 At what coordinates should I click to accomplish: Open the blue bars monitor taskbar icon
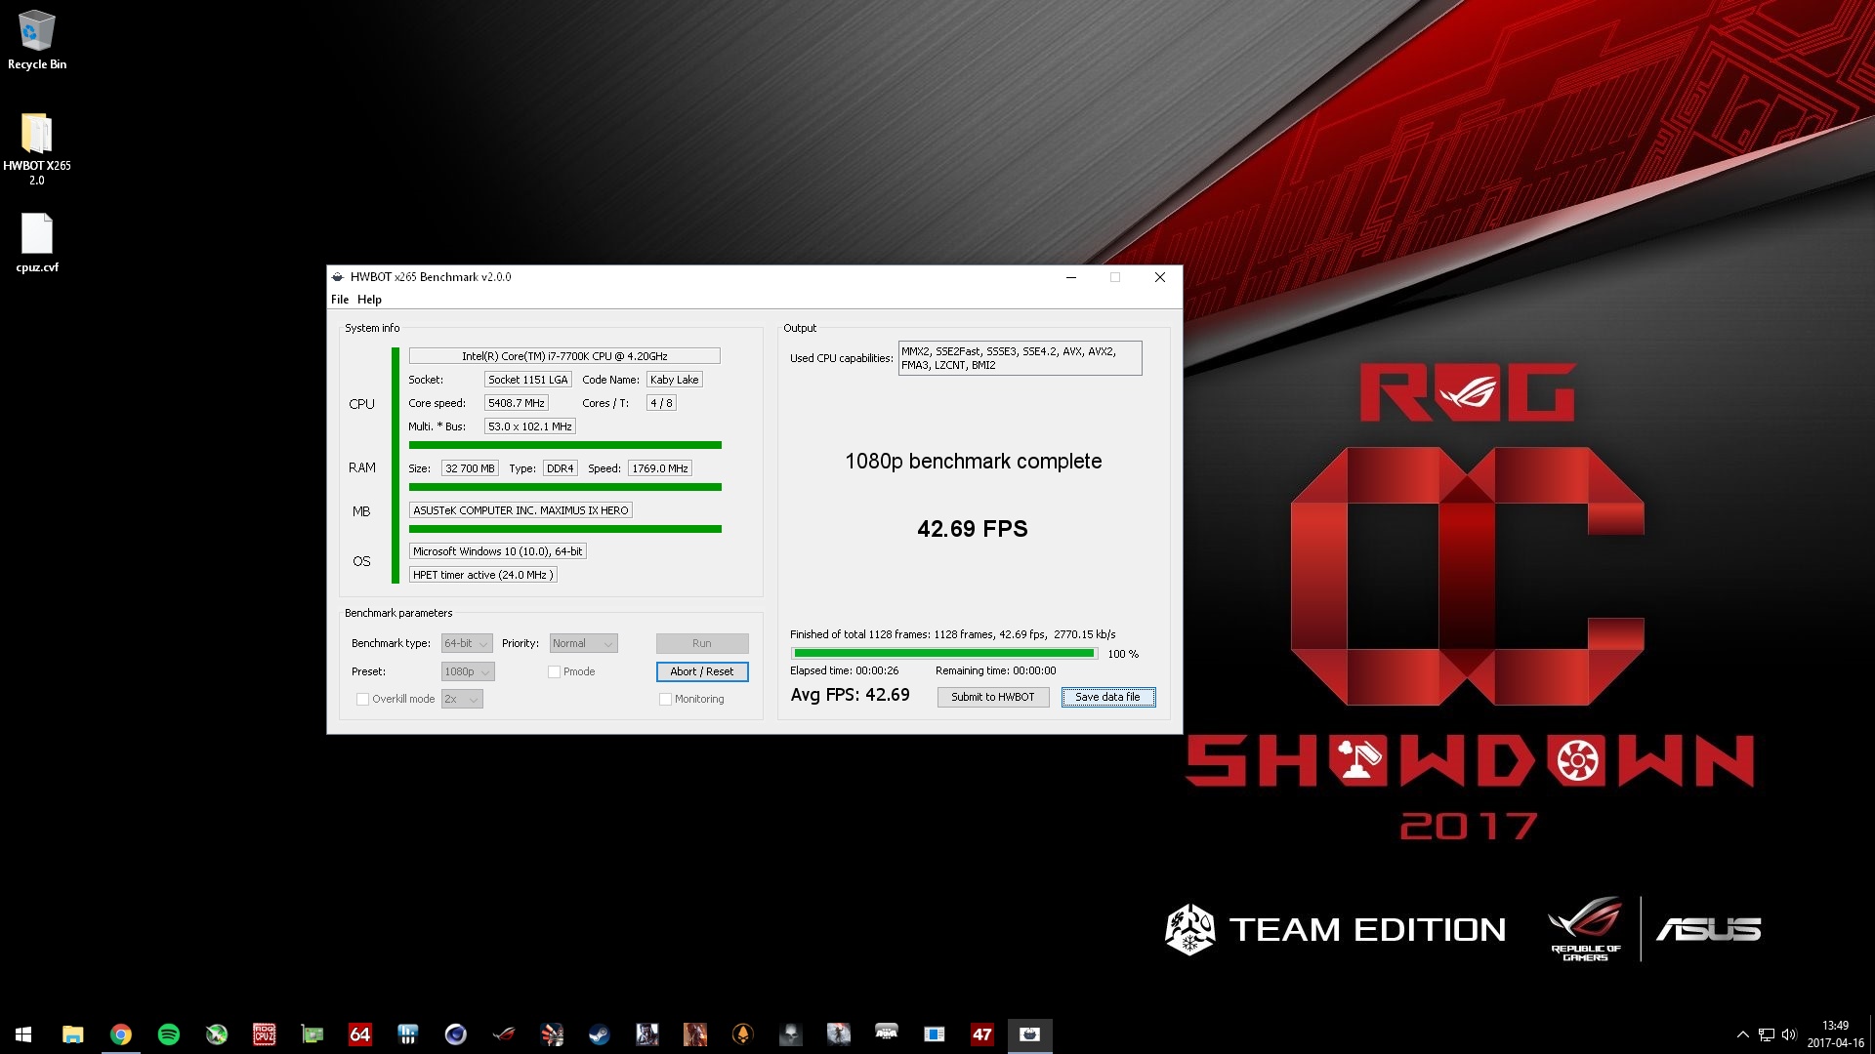(x=407, y=1034)
